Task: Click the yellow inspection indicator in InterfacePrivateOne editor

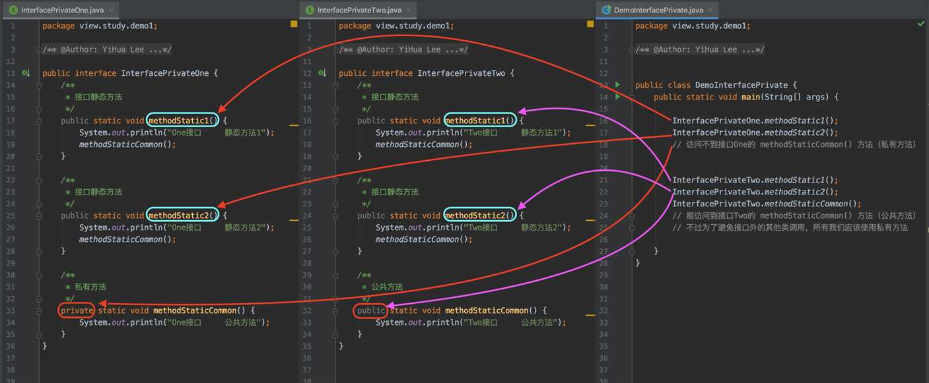Action: click(294, 24)
